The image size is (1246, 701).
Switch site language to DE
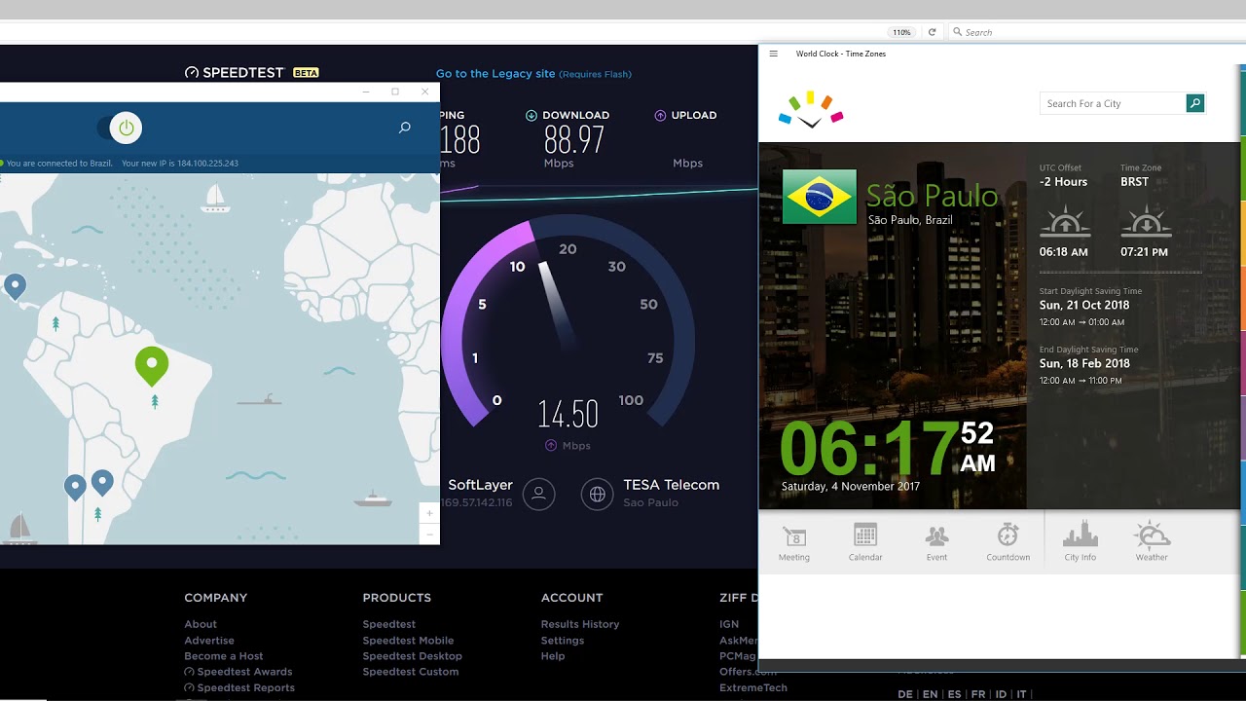coord(905,694)
